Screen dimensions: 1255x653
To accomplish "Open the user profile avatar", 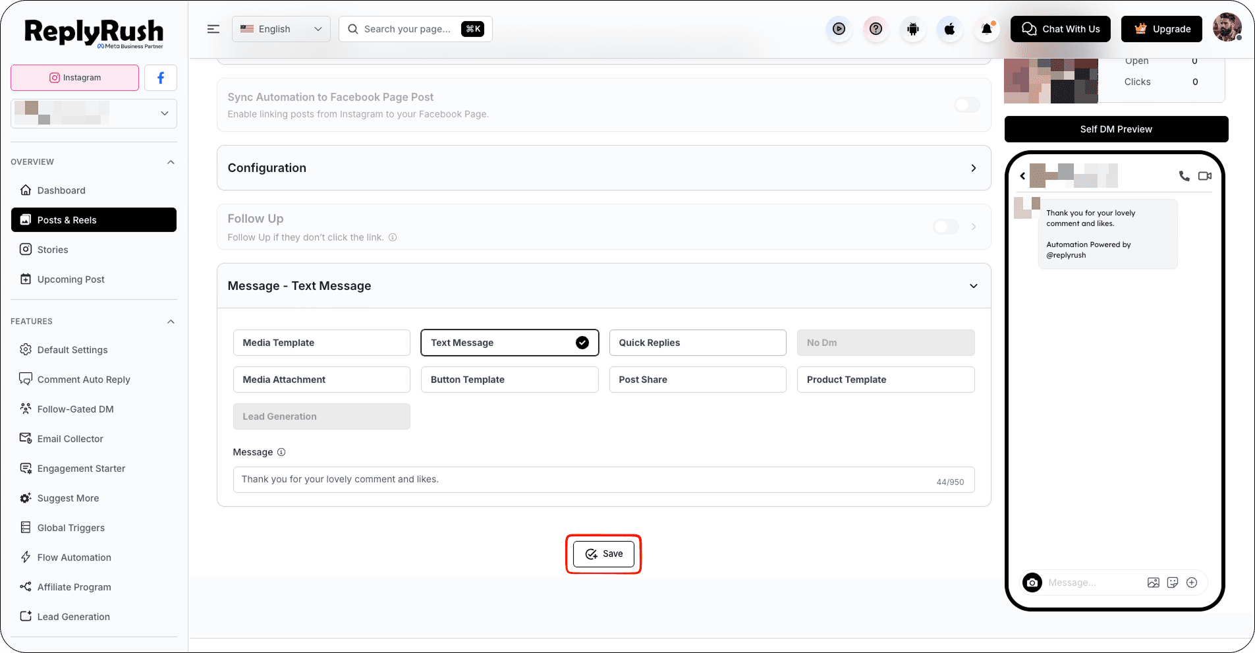I will tap(1227, 28).
